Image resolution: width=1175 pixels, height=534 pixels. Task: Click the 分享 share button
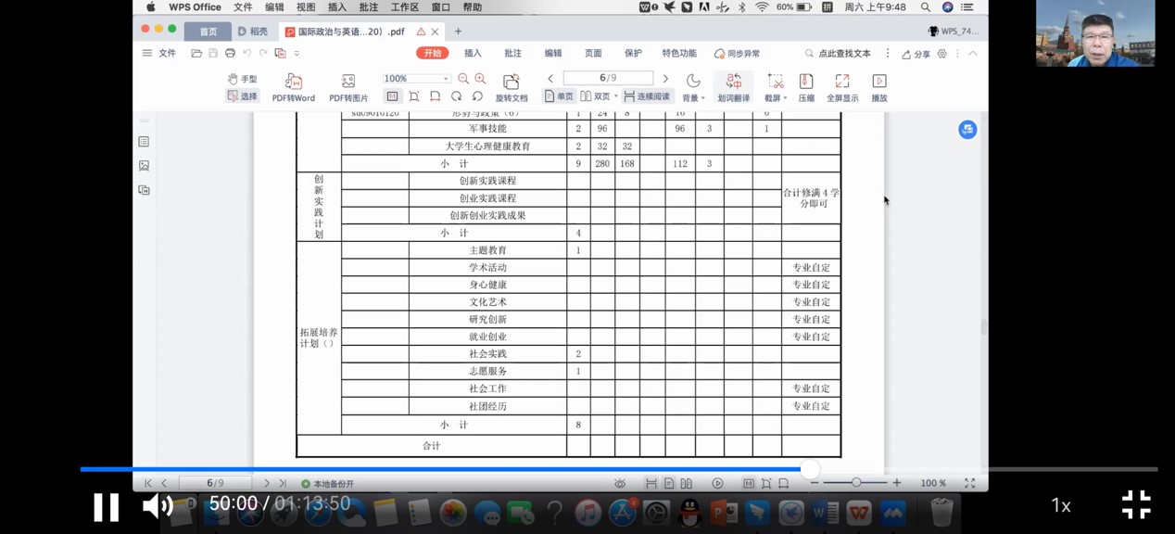tap(916, 54)
